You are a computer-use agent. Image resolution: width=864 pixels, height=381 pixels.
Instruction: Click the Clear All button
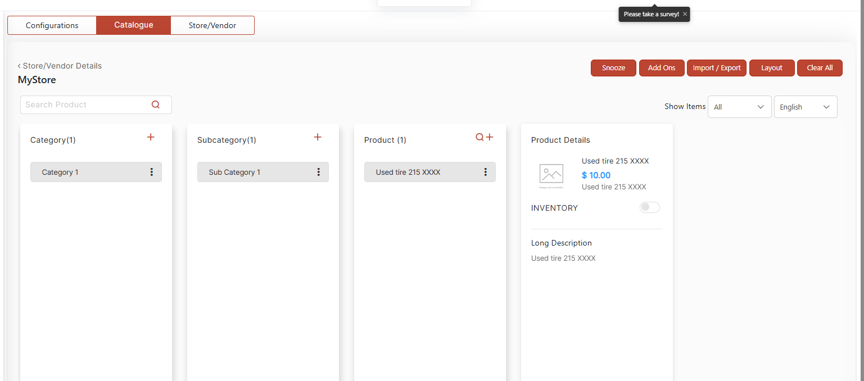click(x=820, y=68)
